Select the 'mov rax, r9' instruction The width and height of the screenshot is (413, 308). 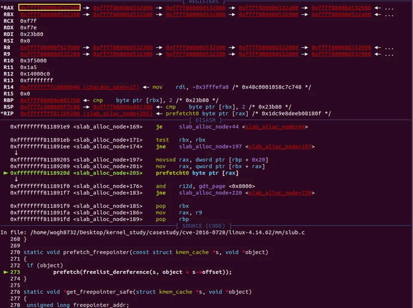179,212
